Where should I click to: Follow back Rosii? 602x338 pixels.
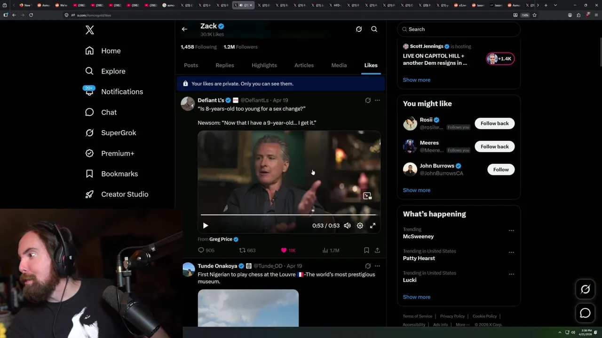coord(495,123)
